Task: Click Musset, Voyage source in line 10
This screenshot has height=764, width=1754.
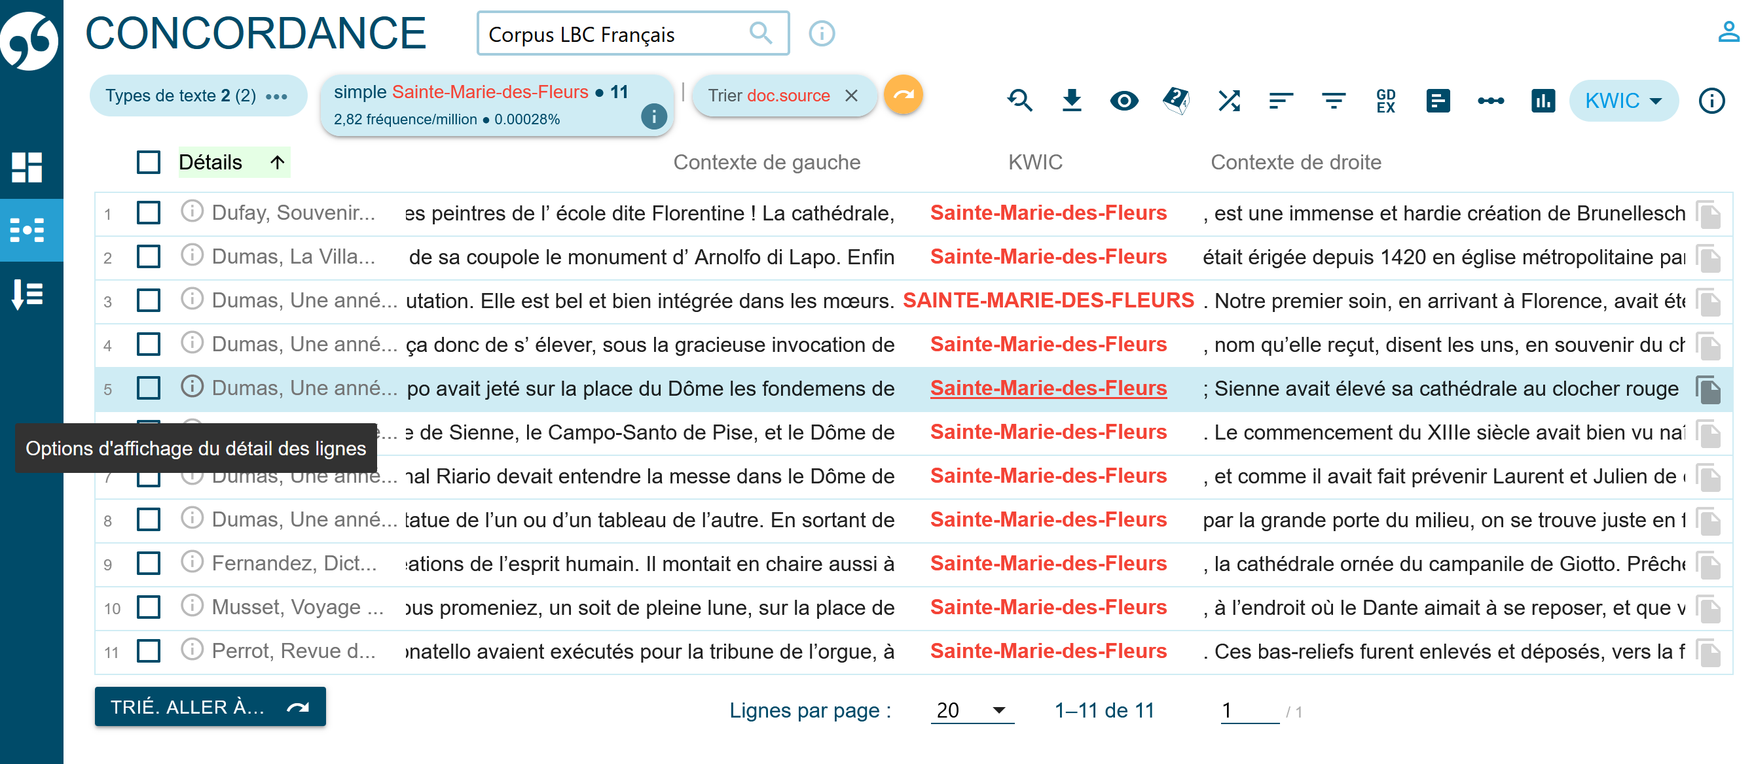Action: pyautogui.click(x=297, y=607)
